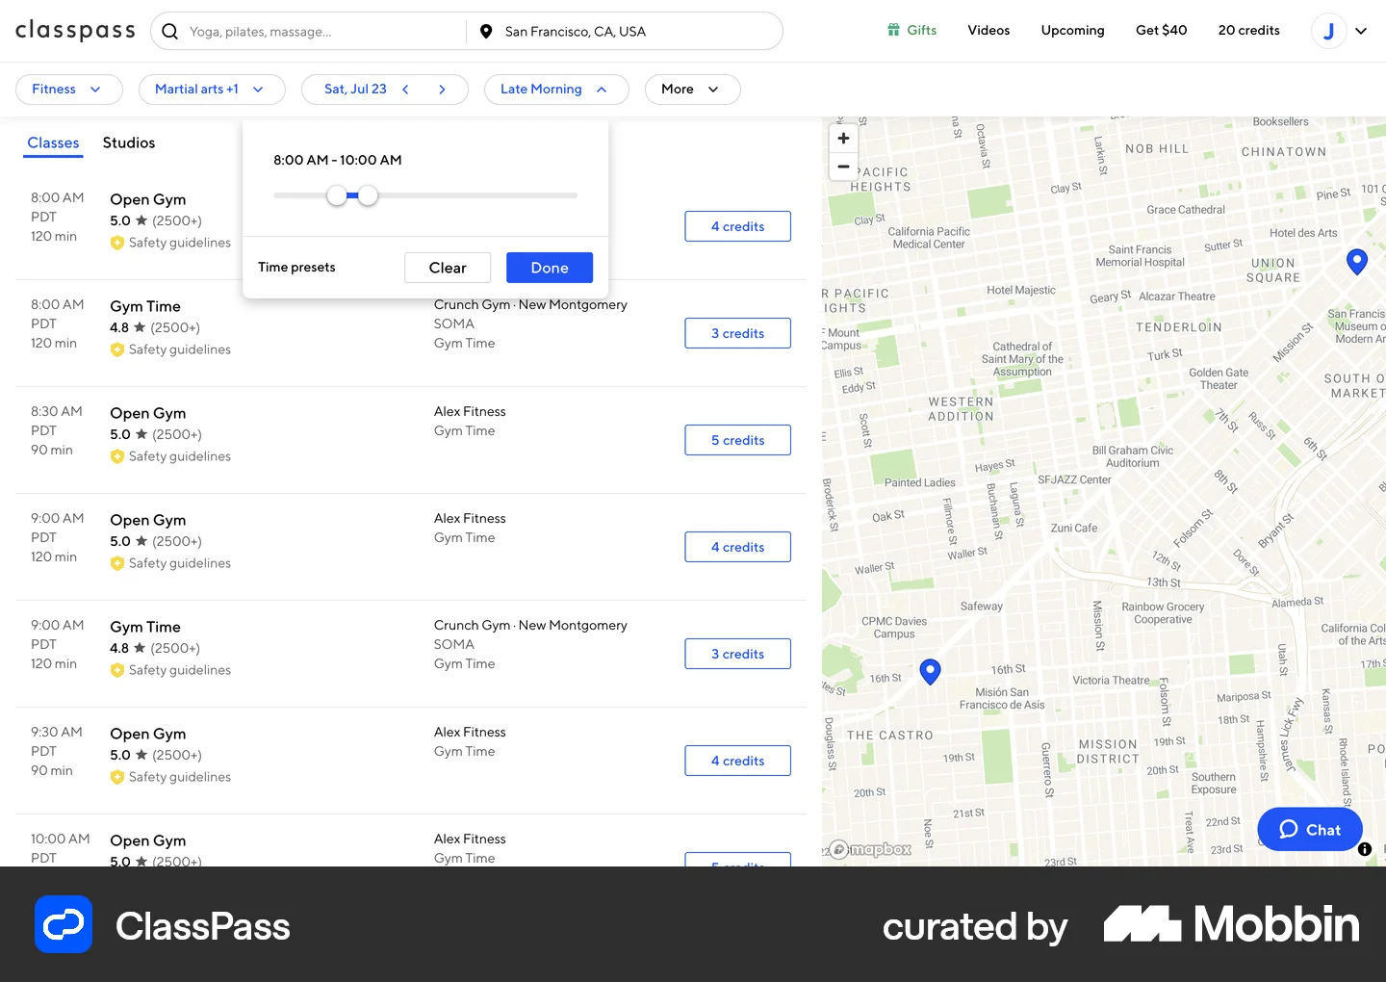Book the 8:00 AM Gym Time for 3 credits

point(738,333)
